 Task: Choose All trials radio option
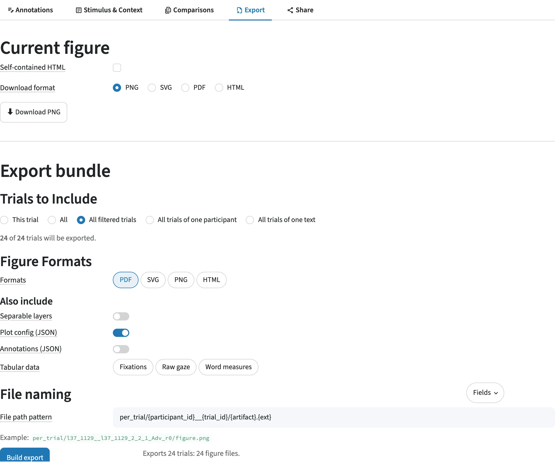[x=52, y=220]
